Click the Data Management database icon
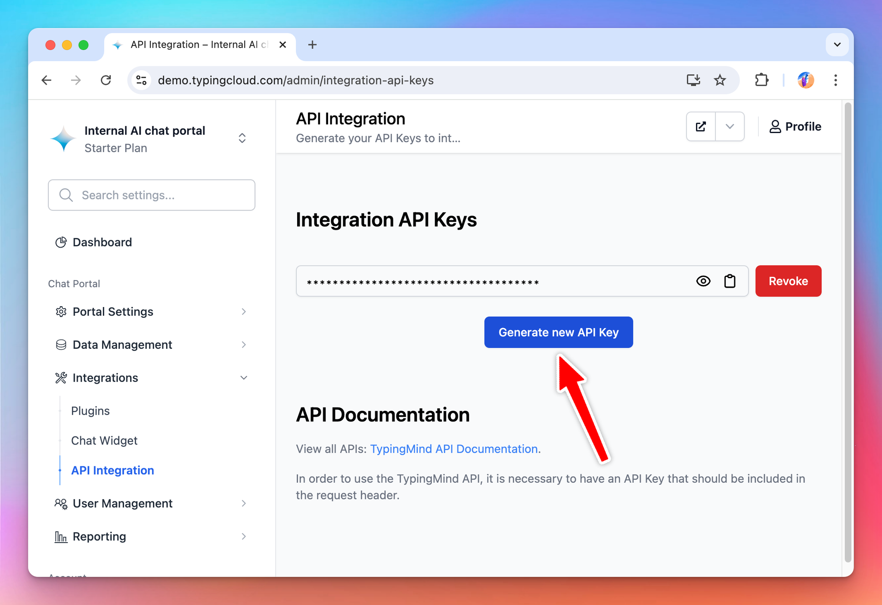The width and height of the screenshot is (882, 605). coord(61,345)
